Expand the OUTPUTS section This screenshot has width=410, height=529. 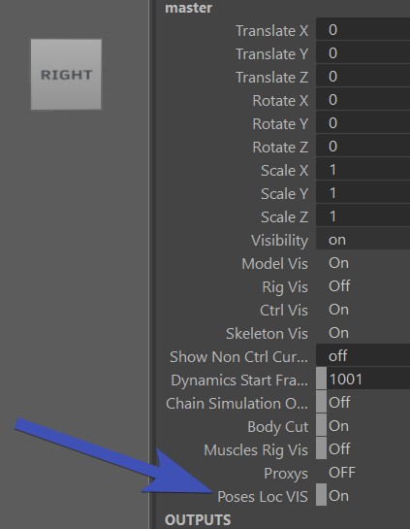(x=198, y=520)
